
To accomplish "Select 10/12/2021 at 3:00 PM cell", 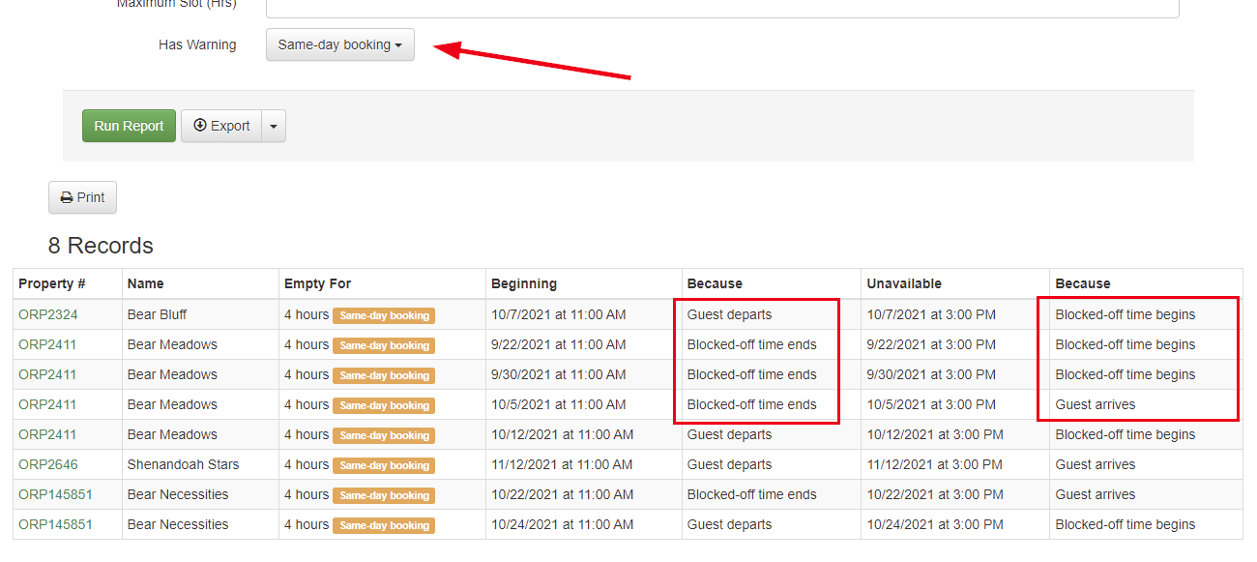I will click(x=955, y=434).
